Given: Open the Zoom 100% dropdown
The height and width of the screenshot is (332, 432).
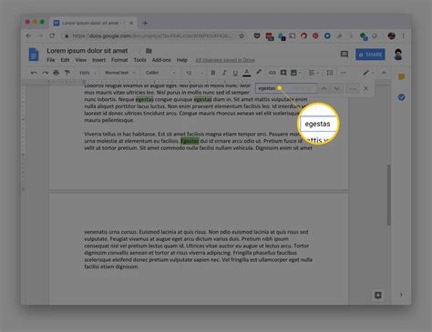Looking at the screenshot, I should [x=87, y=73].
